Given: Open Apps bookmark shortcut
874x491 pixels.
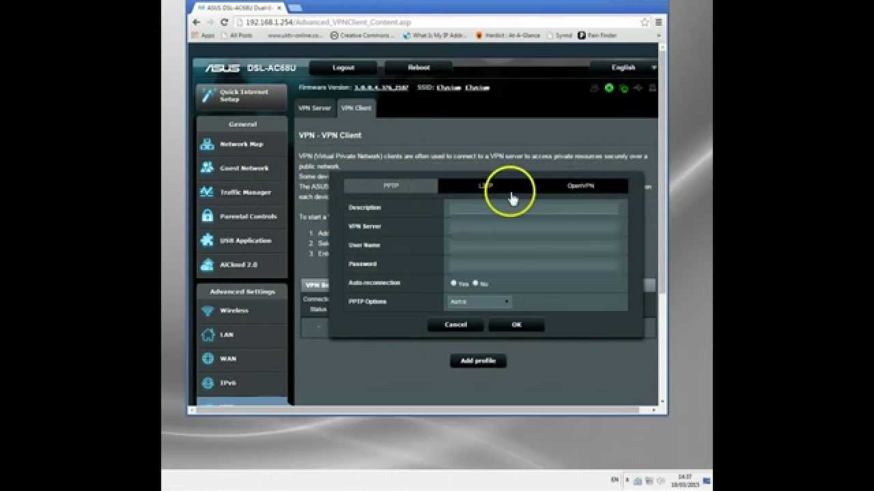Looking at the screenshot, I should [203, 35].
